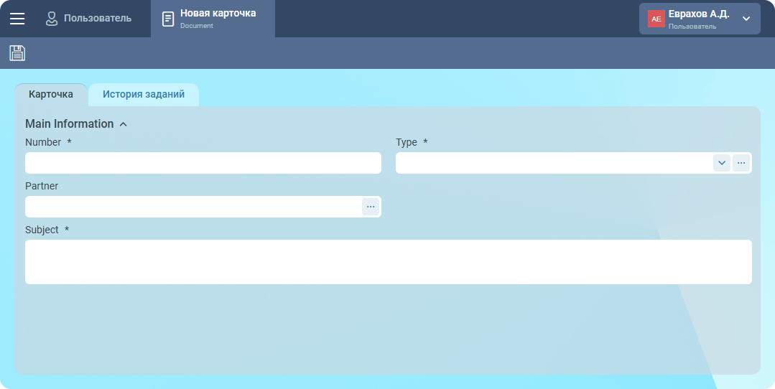Expand the user account chevron menu

coord(746,19)
